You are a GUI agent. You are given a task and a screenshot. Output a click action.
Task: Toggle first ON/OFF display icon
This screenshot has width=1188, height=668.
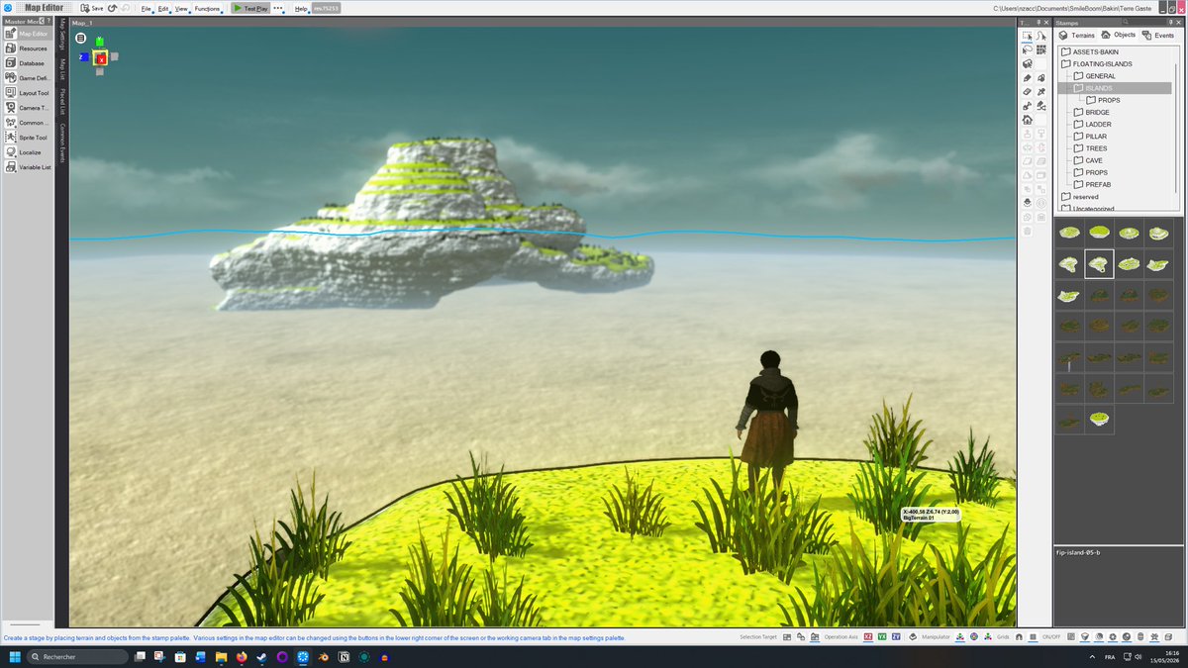(1071, 637)
